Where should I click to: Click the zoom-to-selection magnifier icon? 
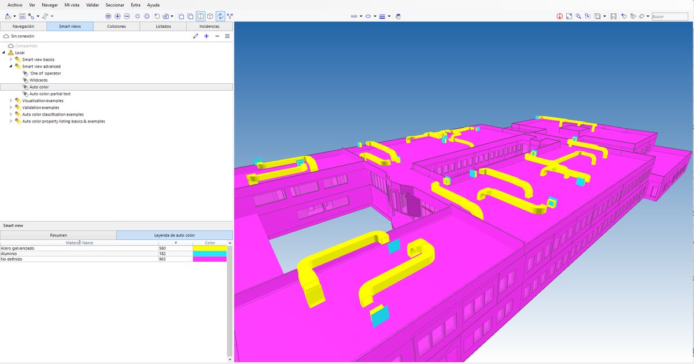click(588, 16)
